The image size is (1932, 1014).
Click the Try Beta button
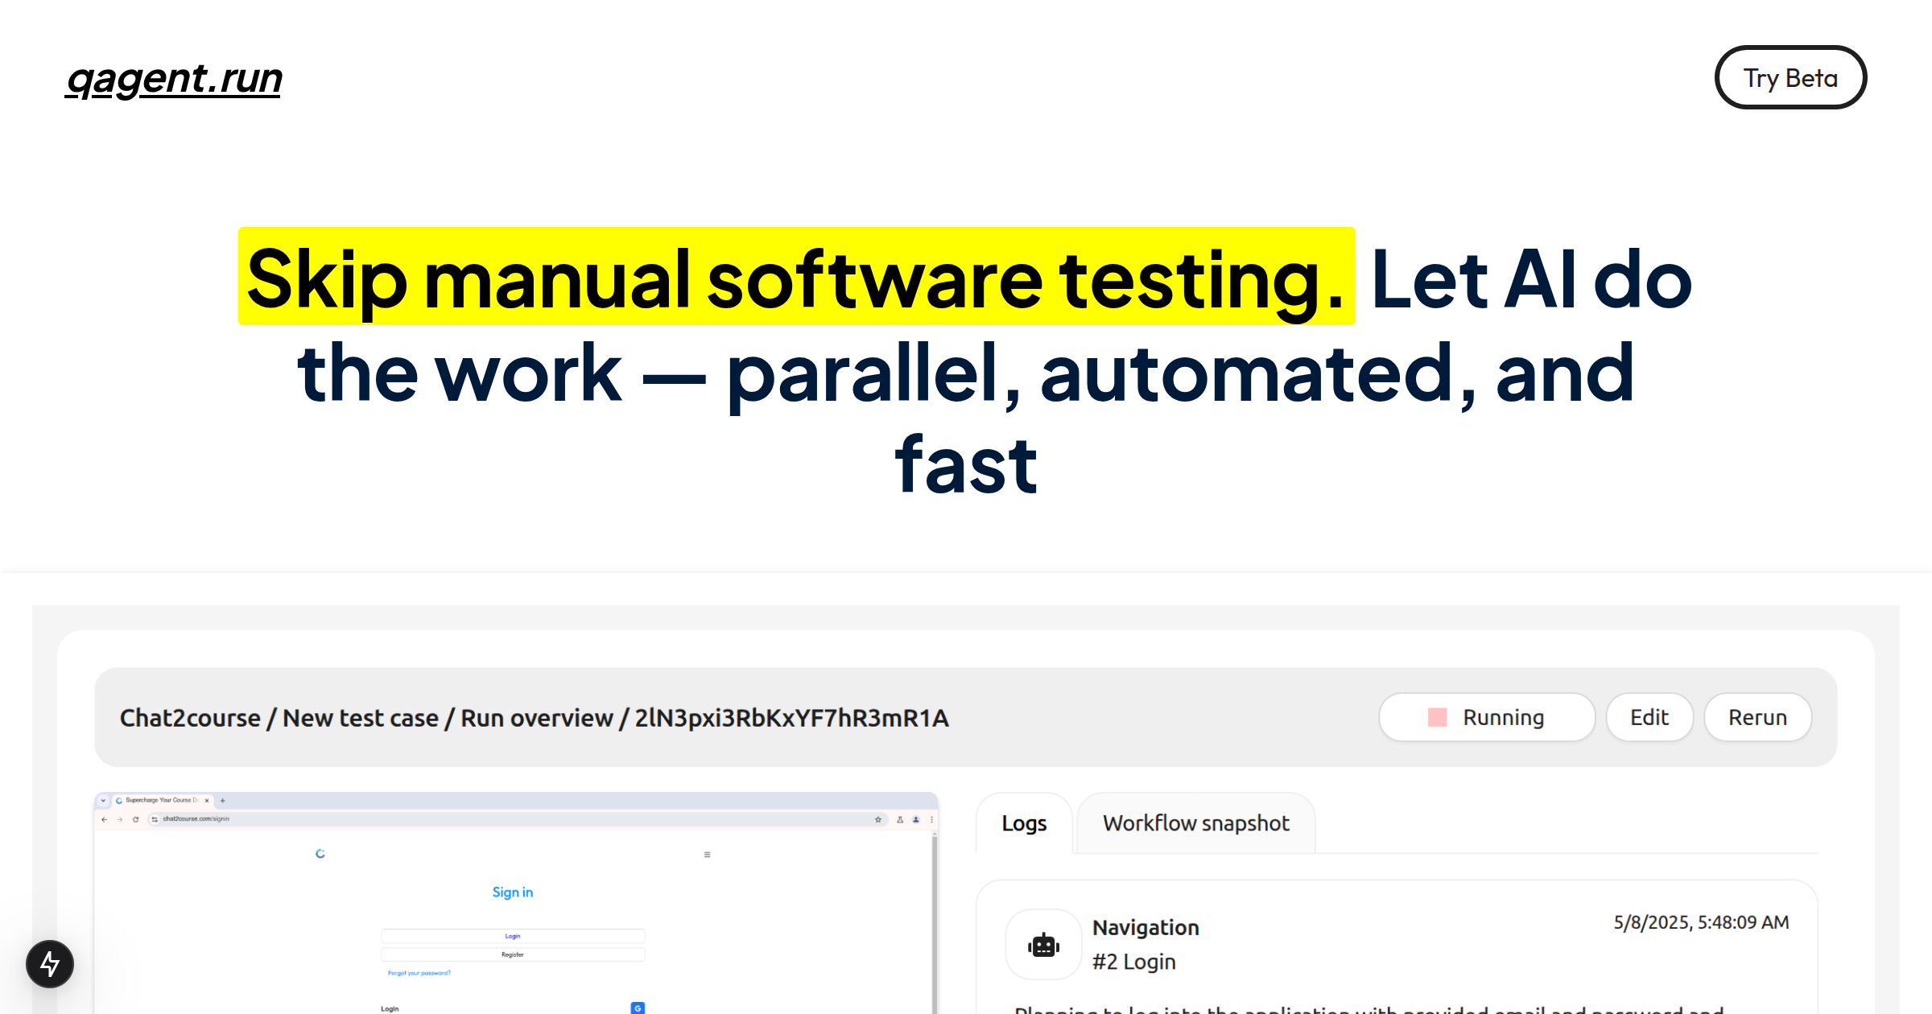coord(1790,77)
